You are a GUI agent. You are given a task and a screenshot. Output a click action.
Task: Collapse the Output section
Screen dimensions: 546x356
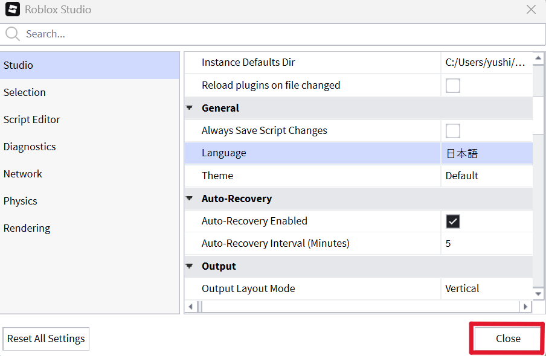[190, 266]
